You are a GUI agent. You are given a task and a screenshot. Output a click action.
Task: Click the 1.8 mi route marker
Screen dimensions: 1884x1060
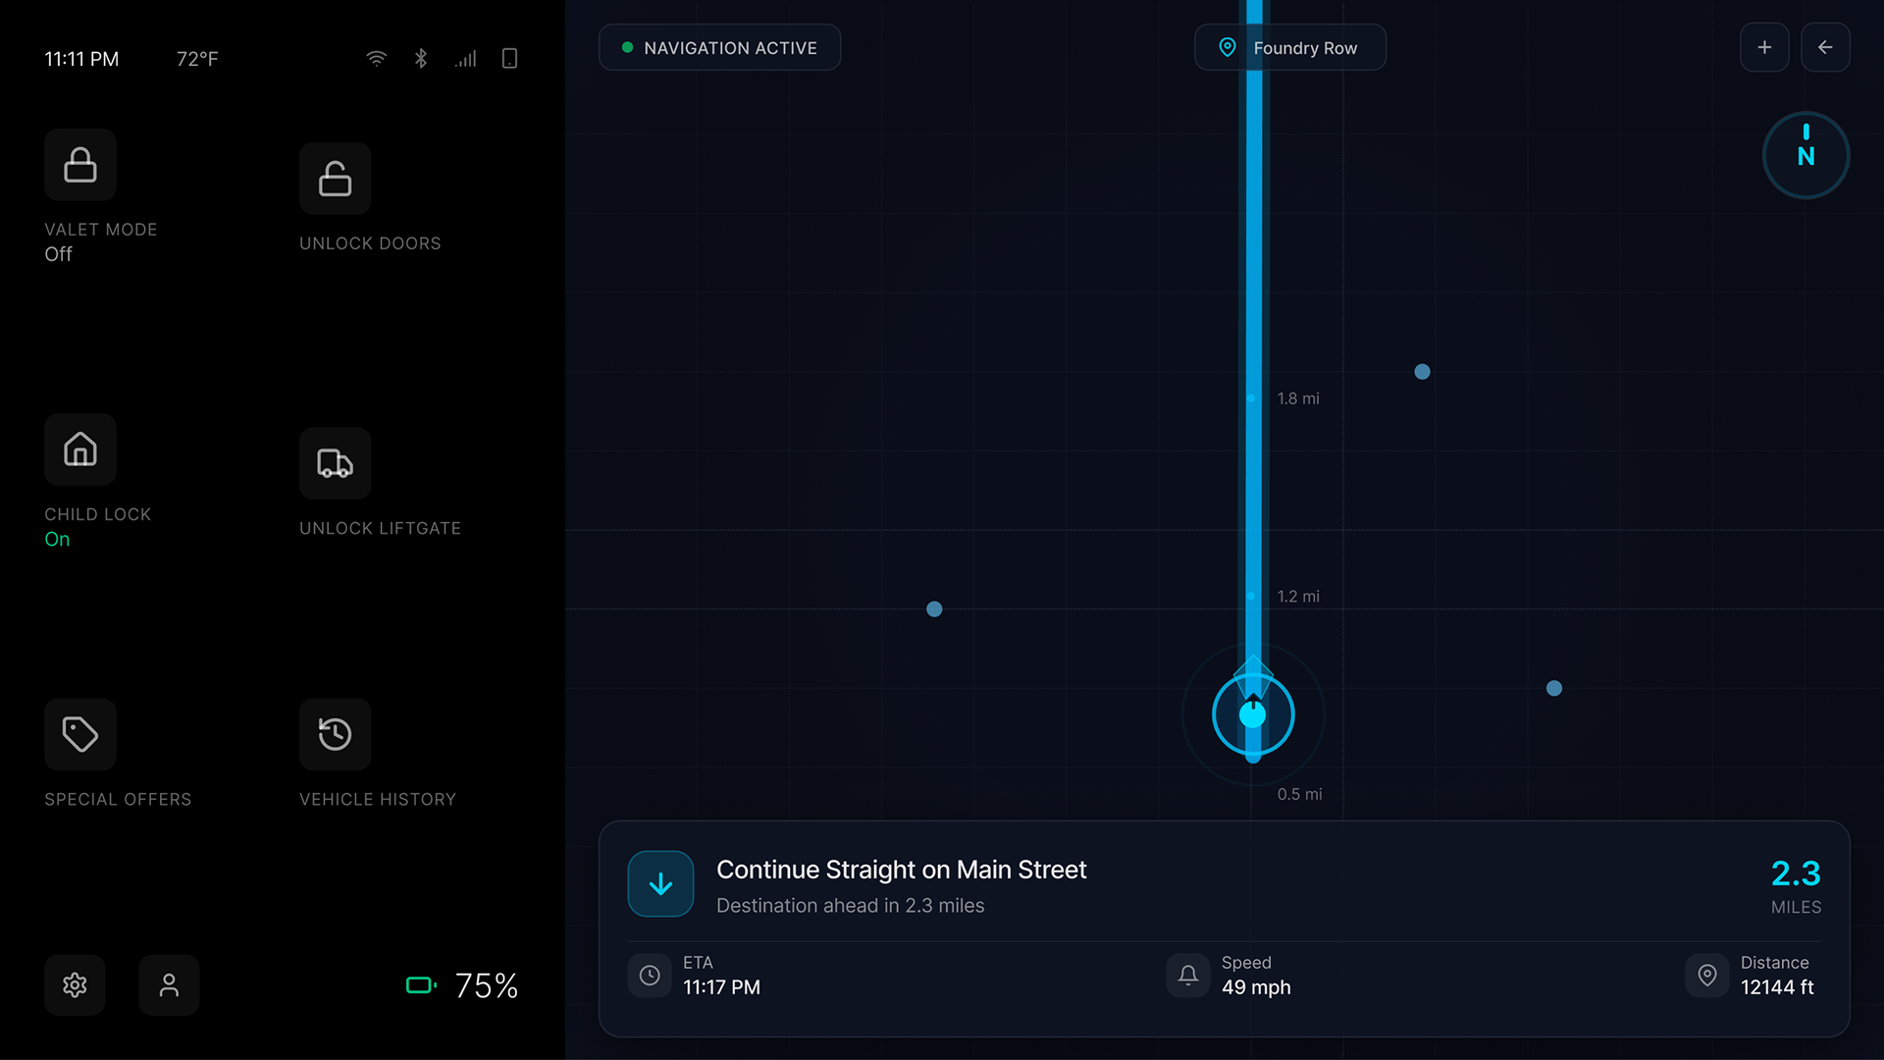pos(1252,398)
